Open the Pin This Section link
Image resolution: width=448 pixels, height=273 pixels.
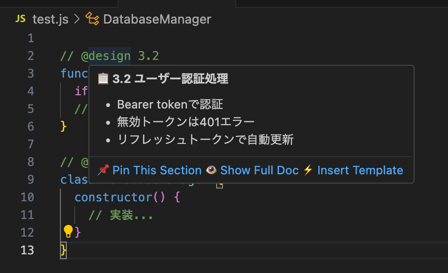coord(157,170)
